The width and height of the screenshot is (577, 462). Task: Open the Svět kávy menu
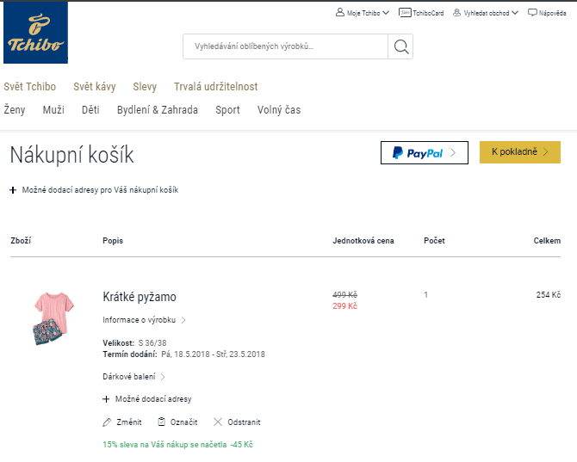95,87
